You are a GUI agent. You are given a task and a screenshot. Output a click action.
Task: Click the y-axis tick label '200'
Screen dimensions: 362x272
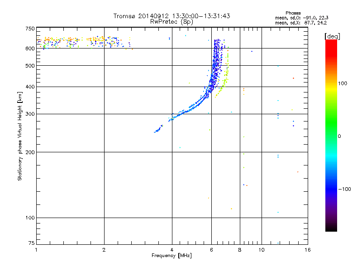tap(30, 152)
